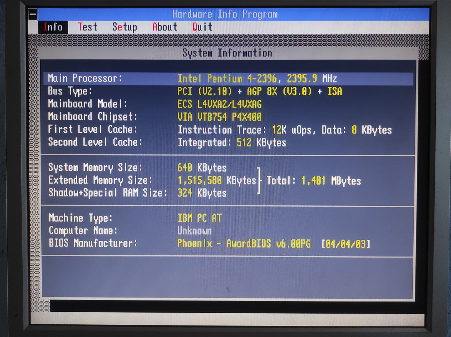Click the system menu box in title bar

click(33, 14)
